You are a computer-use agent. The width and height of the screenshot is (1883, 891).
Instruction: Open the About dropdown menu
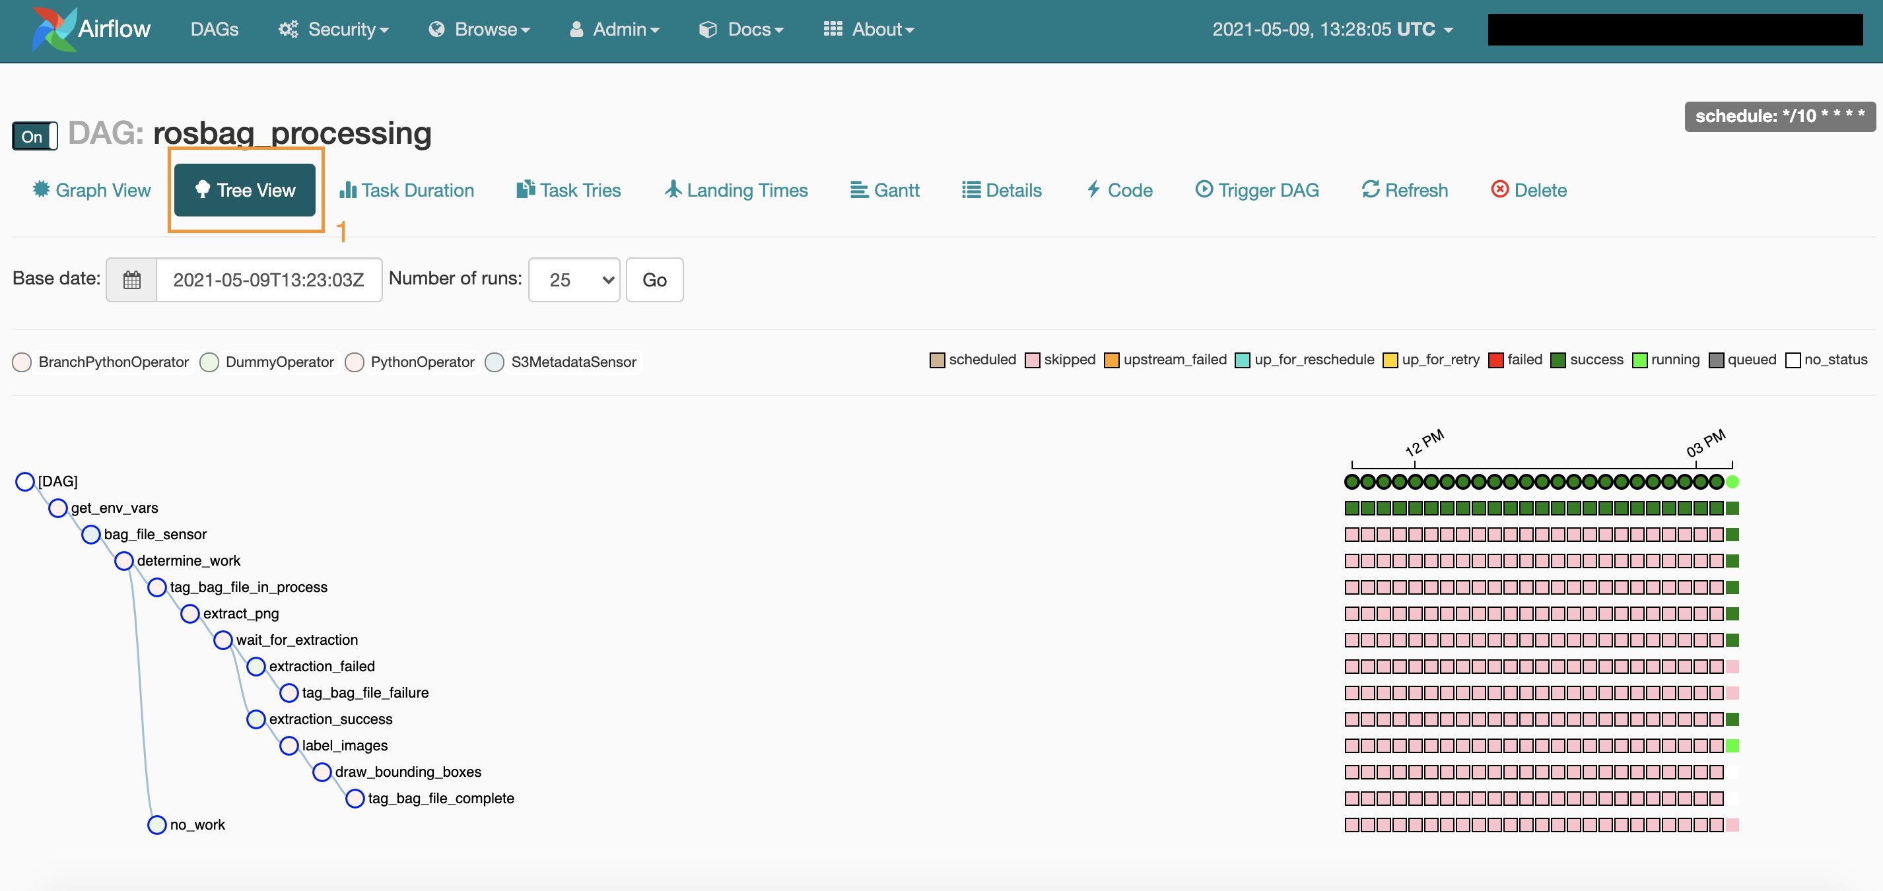coord(869,29)
